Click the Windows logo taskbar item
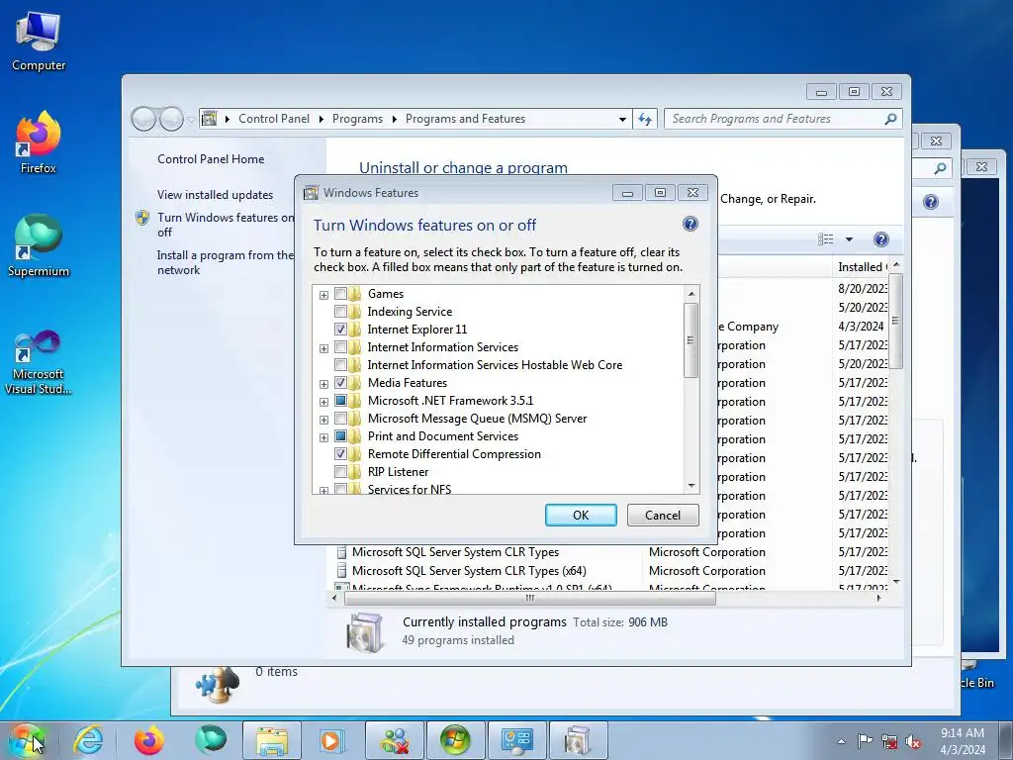The width and height of the screenshot is (1013, 760). tap(455, 740)
